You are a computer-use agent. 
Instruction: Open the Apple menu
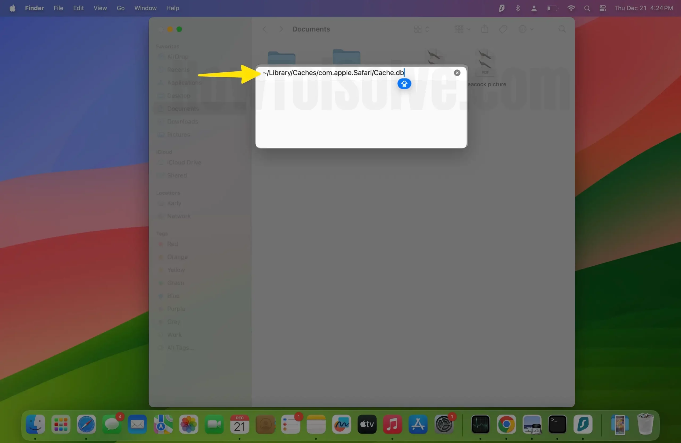click(12, 8)
